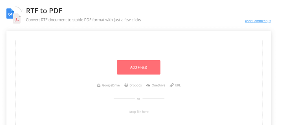This screenshot has height=125, width=282.
Task: Open the User Comment (2) link
Action: tap(258, 21)
